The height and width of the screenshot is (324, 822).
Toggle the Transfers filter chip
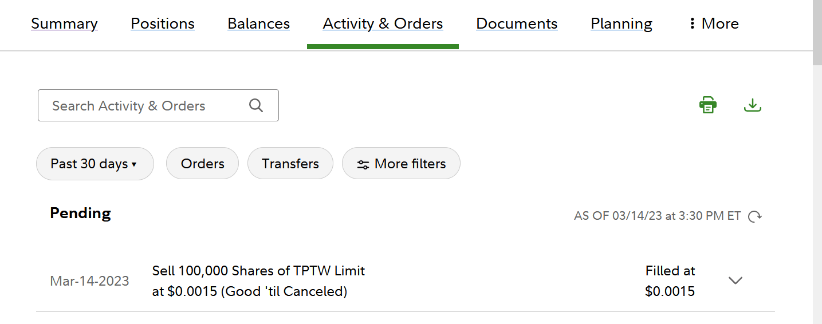tap(290, 164)
